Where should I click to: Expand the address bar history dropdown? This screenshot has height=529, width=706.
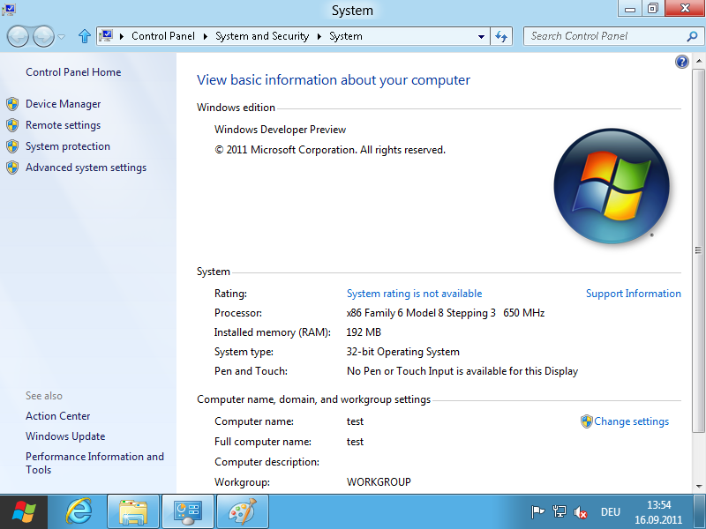(481, 36)
